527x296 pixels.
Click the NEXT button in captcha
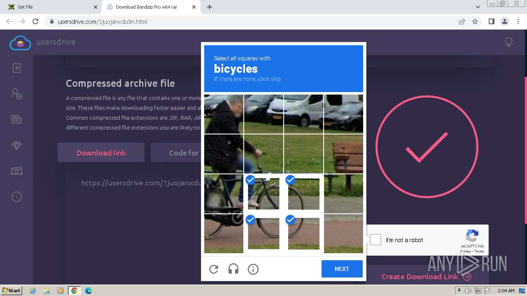coord(342,269)
